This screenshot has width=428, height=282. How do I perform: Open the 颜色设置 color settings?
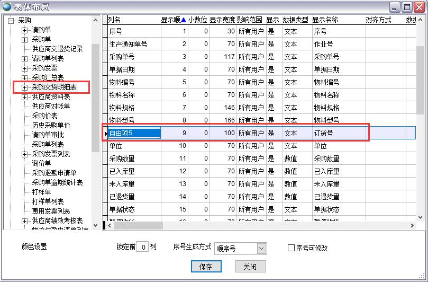(x=34, y=247)
